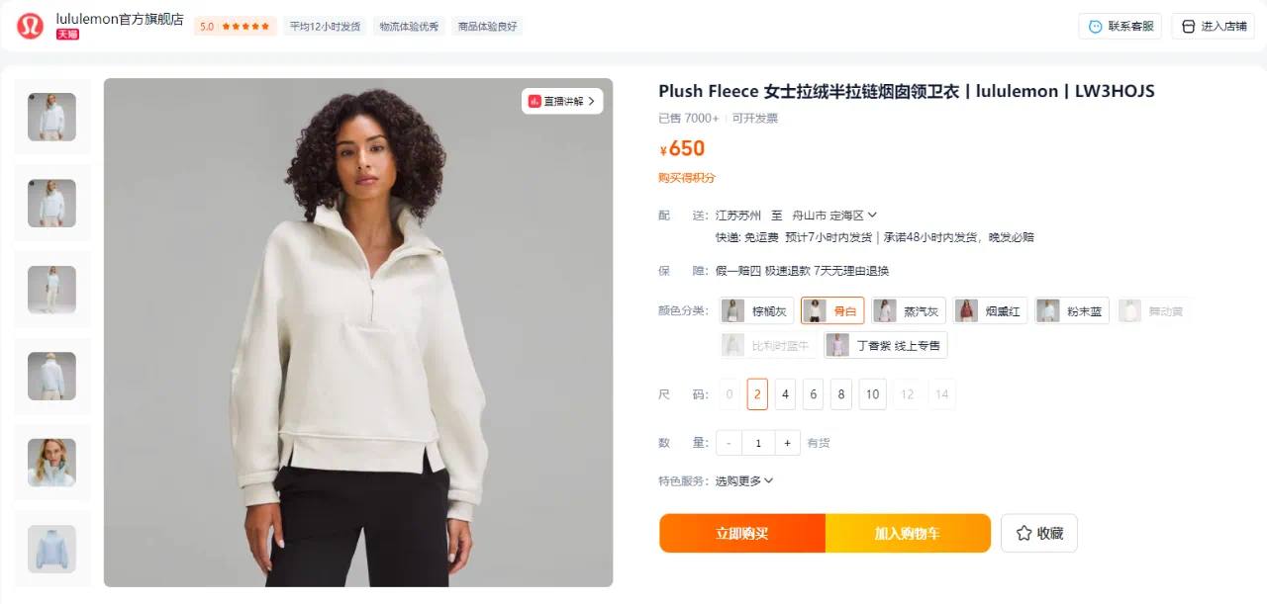Click 立即购买 buy now button
This screenshot has height=604, width=1267.
coord(742,533)
